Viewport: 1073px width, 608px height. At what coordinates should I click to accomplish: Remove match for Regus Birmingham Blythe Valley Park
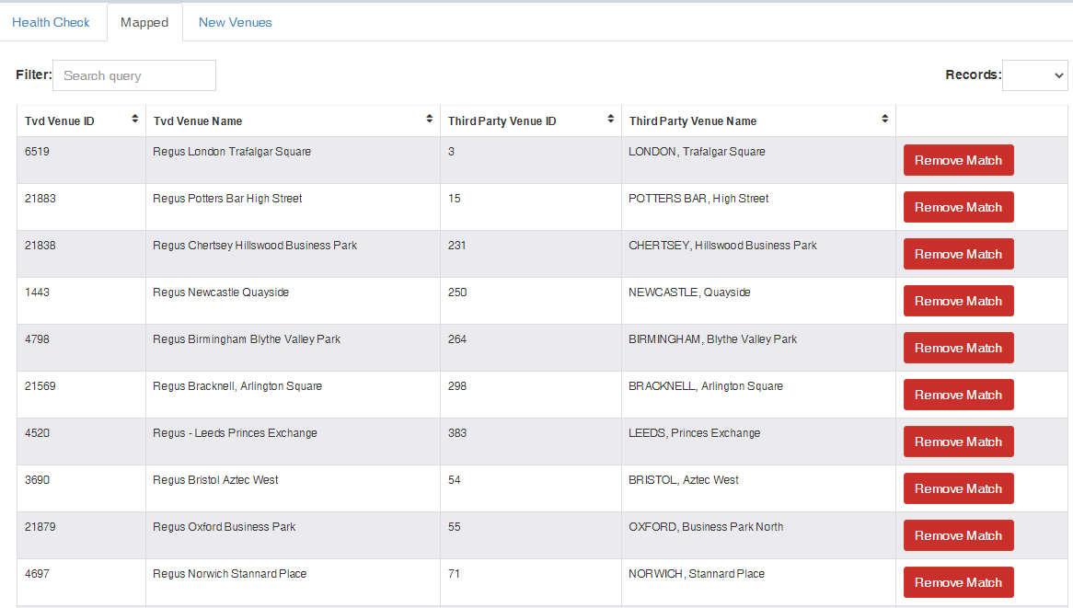958,348
